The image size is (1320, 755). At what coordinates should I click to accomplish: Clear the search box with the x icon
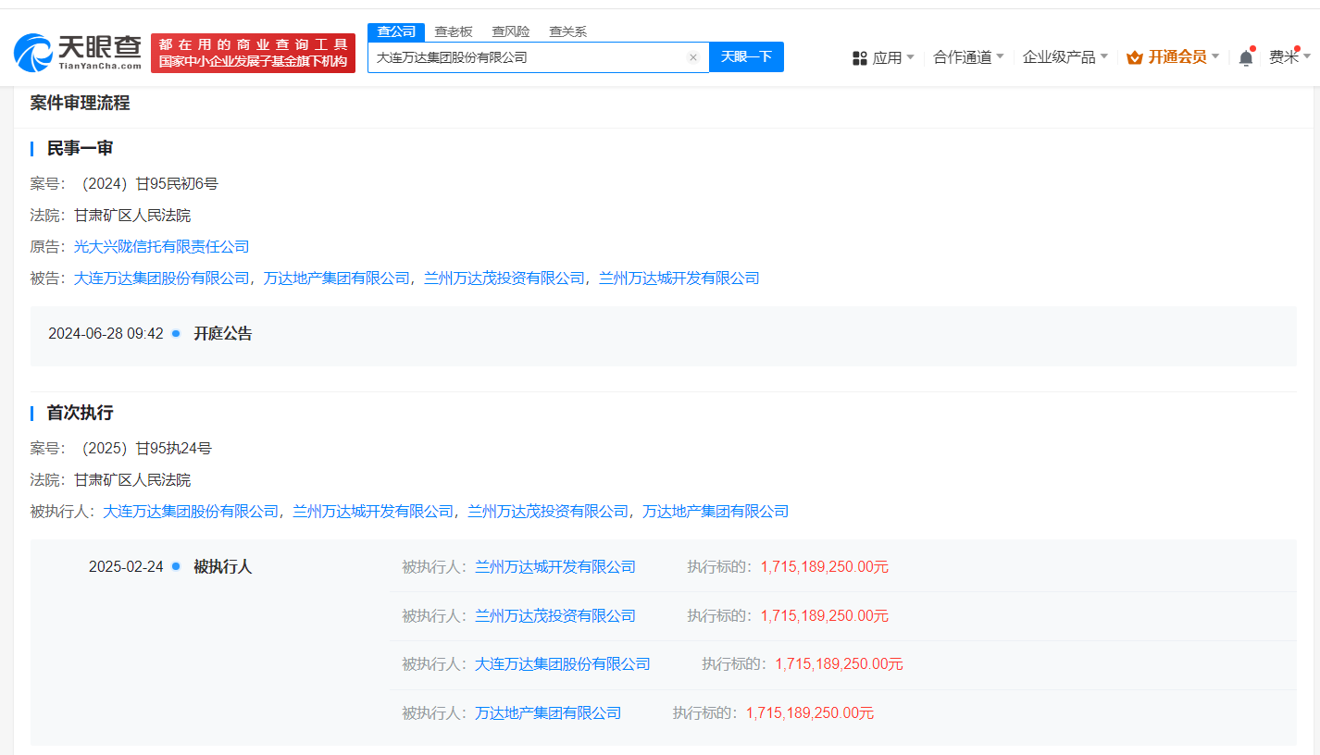pos(692,57)
